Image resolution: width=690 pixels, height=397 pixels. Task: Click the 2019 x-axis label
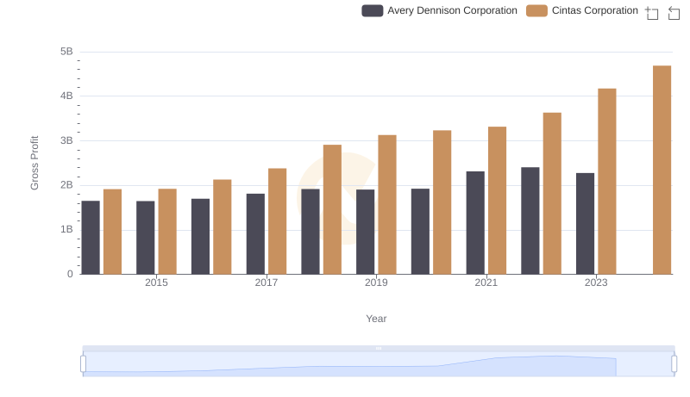point(376,282)
